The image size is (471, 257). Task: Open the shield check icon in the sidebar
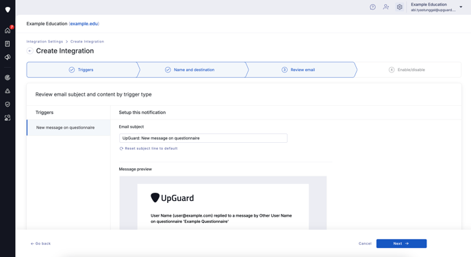point(8,105)
